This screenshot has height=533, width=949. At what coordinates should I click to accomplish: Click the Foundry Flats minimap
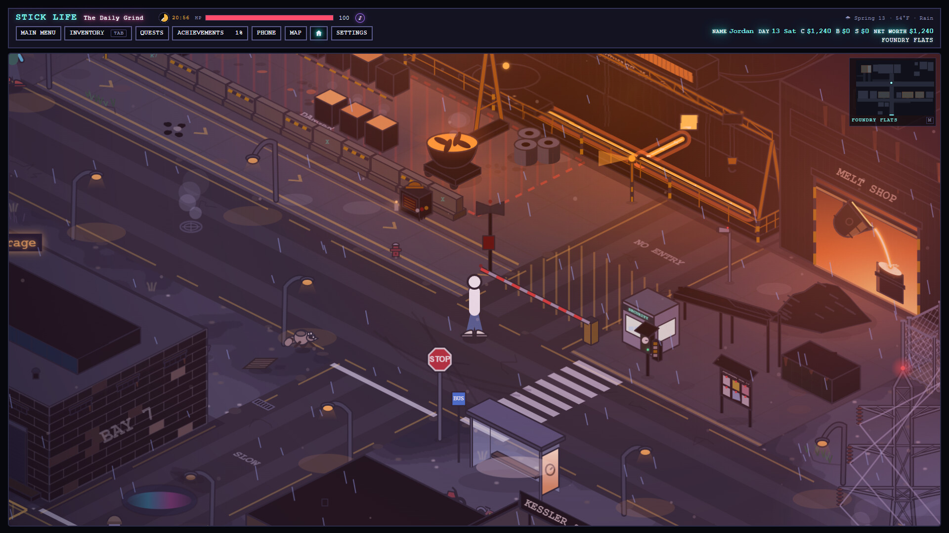tap(892, 92)
